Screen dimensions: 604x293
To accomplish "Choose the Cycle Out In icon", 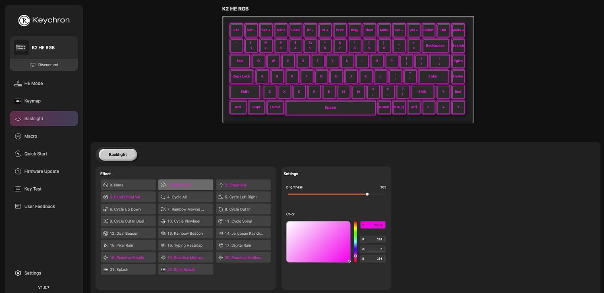I will coord(221,209).
